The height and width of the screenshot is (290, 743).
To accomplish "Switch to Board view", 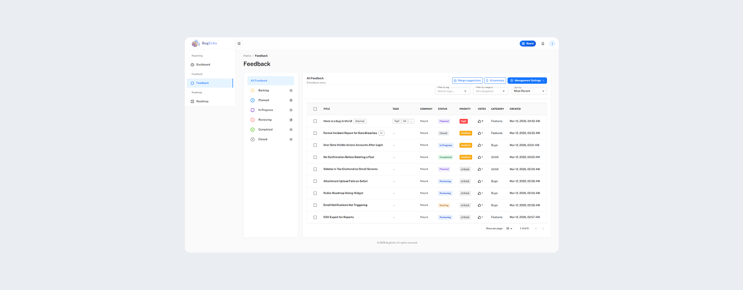I will point(527,44).
